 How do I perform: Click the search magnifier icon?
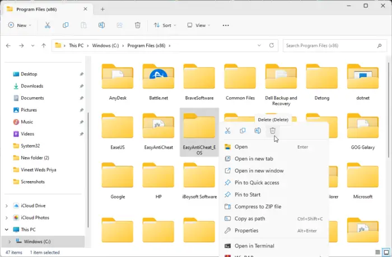[379, 46]
